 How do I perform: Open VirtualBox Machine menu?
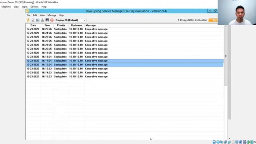(x=6, y=7)
